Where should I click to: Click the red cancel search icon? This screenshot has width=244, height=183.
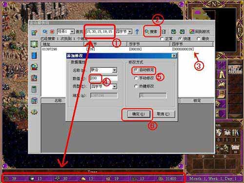(x=52, y=32)
